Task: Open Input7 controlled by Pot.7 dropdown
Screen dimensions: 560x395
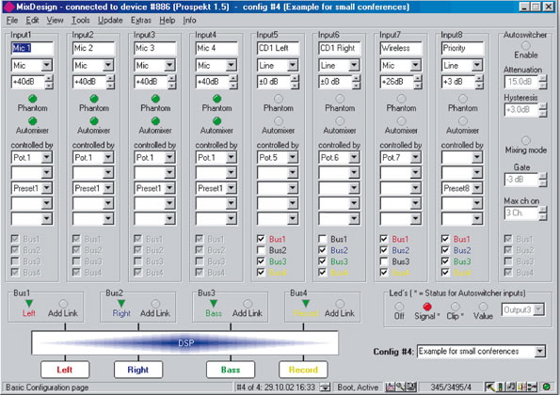Action: [x=415, y=157]
